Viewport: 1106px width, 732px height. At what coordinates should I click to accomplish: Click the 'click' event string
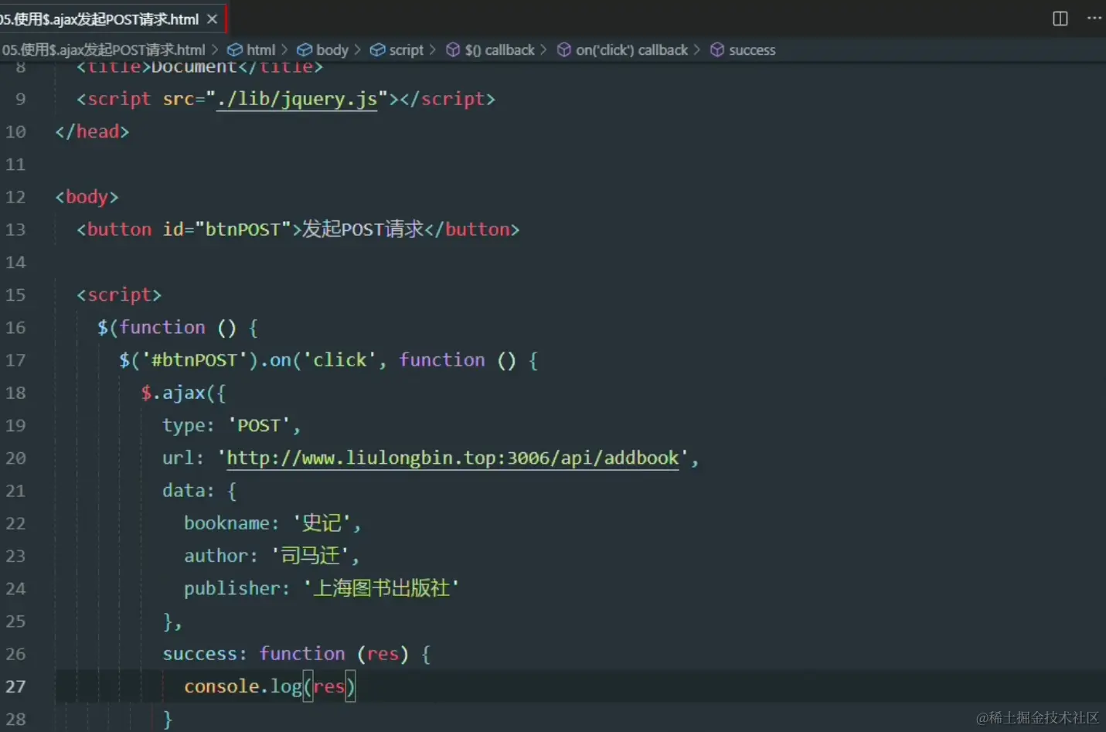(x=339, y=360)
